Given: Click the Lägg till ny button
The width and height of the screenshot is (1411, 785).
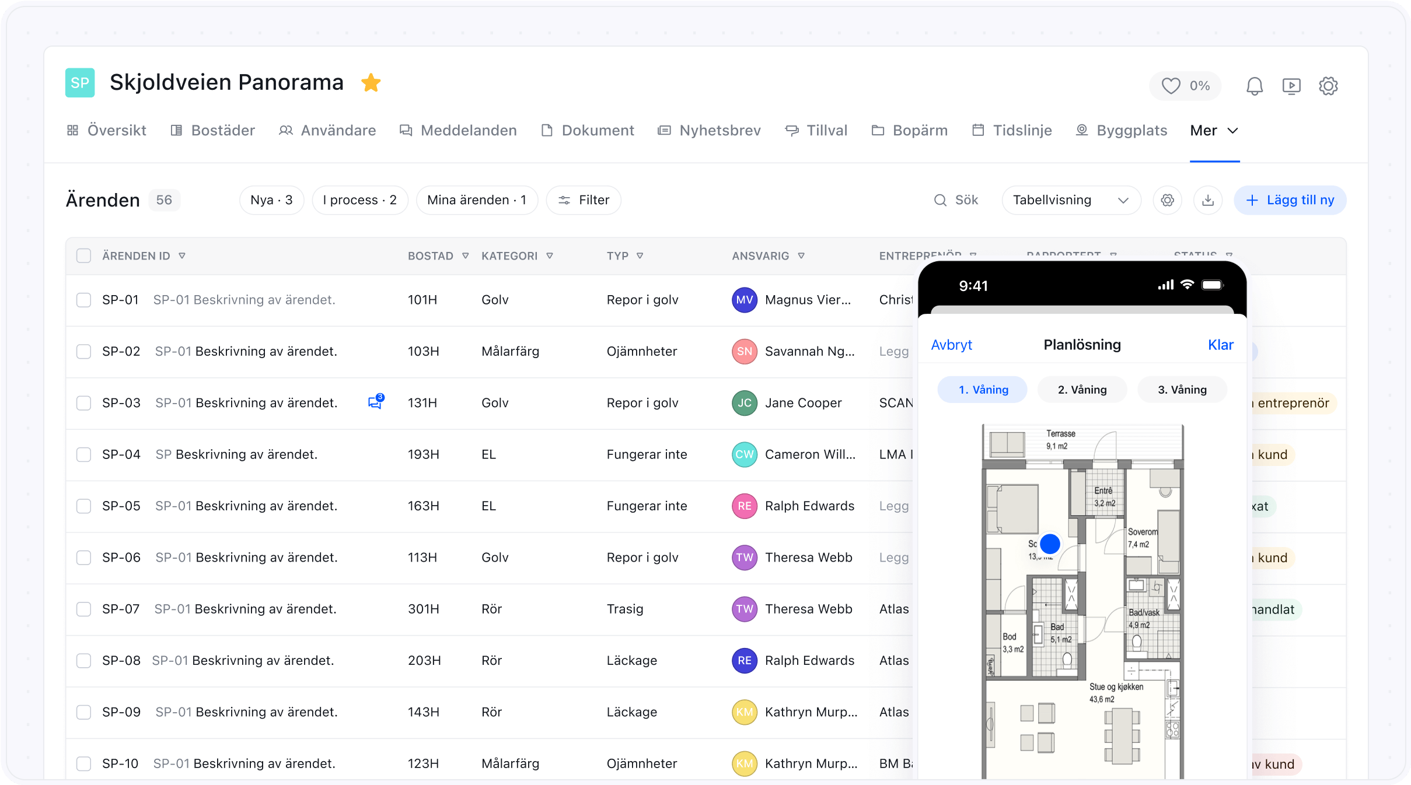Looking at the screenshot, I should pyautogui.click(x=1290, y=201).
